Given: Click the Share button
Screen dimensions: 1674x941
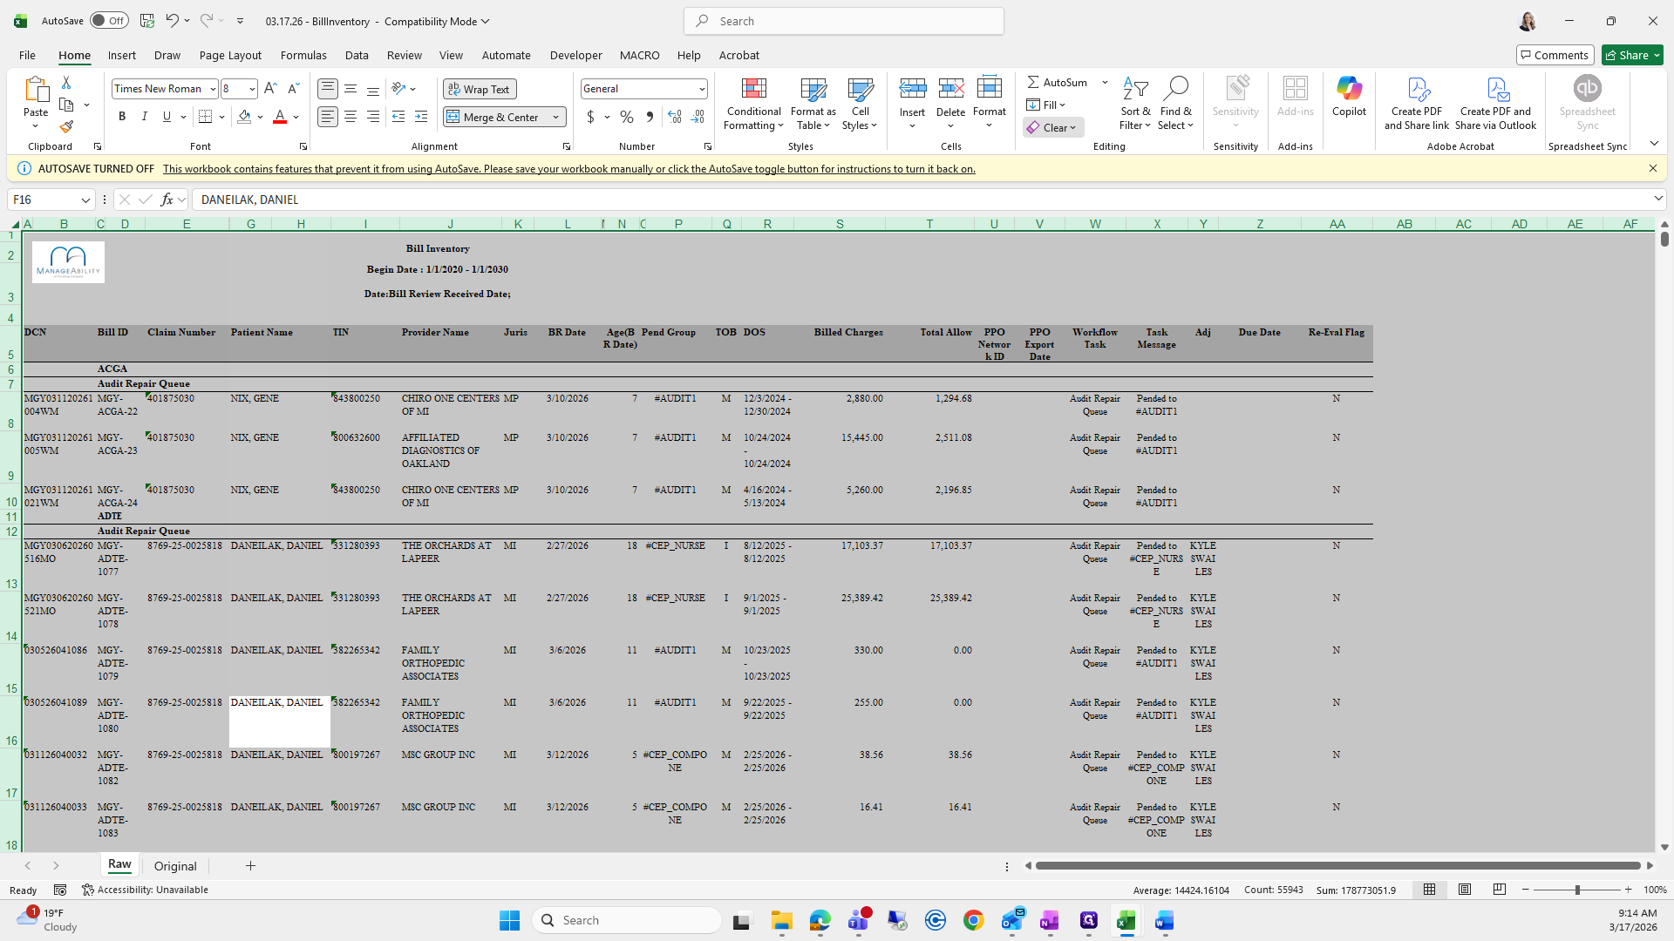Looking at the screenshot, I should (x=1627, y=55).
